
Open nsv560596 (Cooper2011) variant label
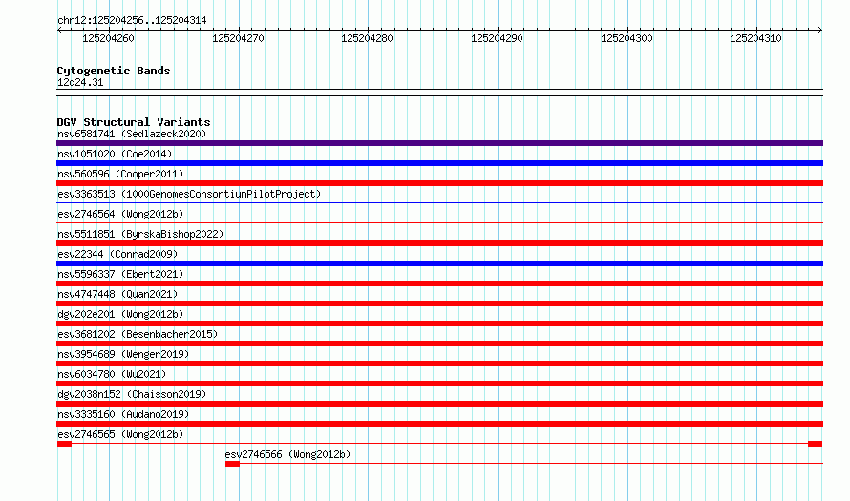(x=120, y=174)
